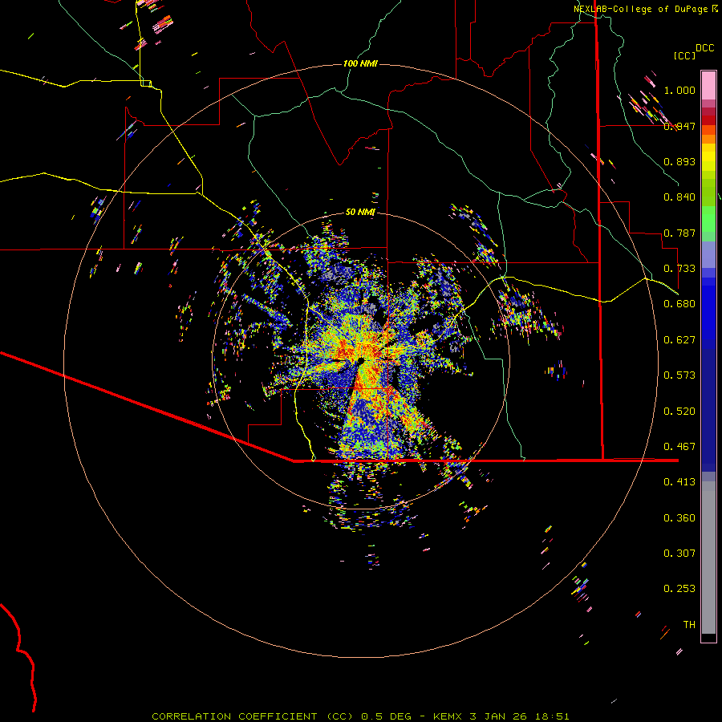Image resolution: width=722 pixels, height=722 pixels.
Task: Click the radar site center black dot
Action: coord(360,360)
